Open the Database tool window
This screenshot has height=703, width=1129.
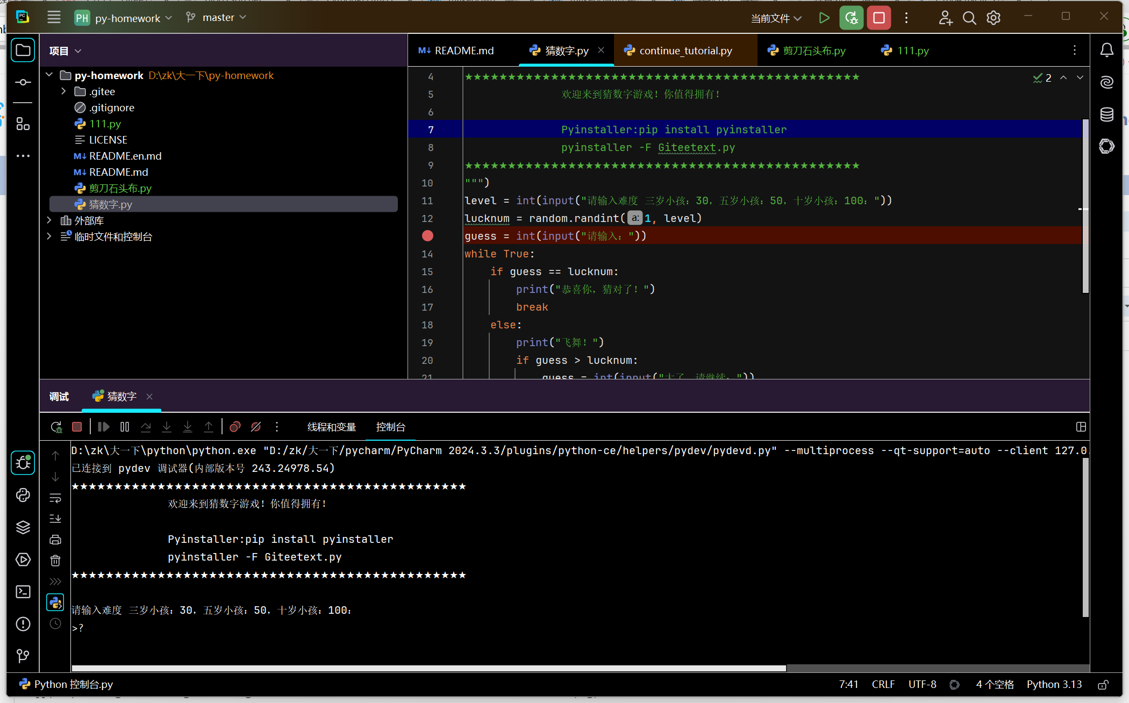click(1106, 114)
